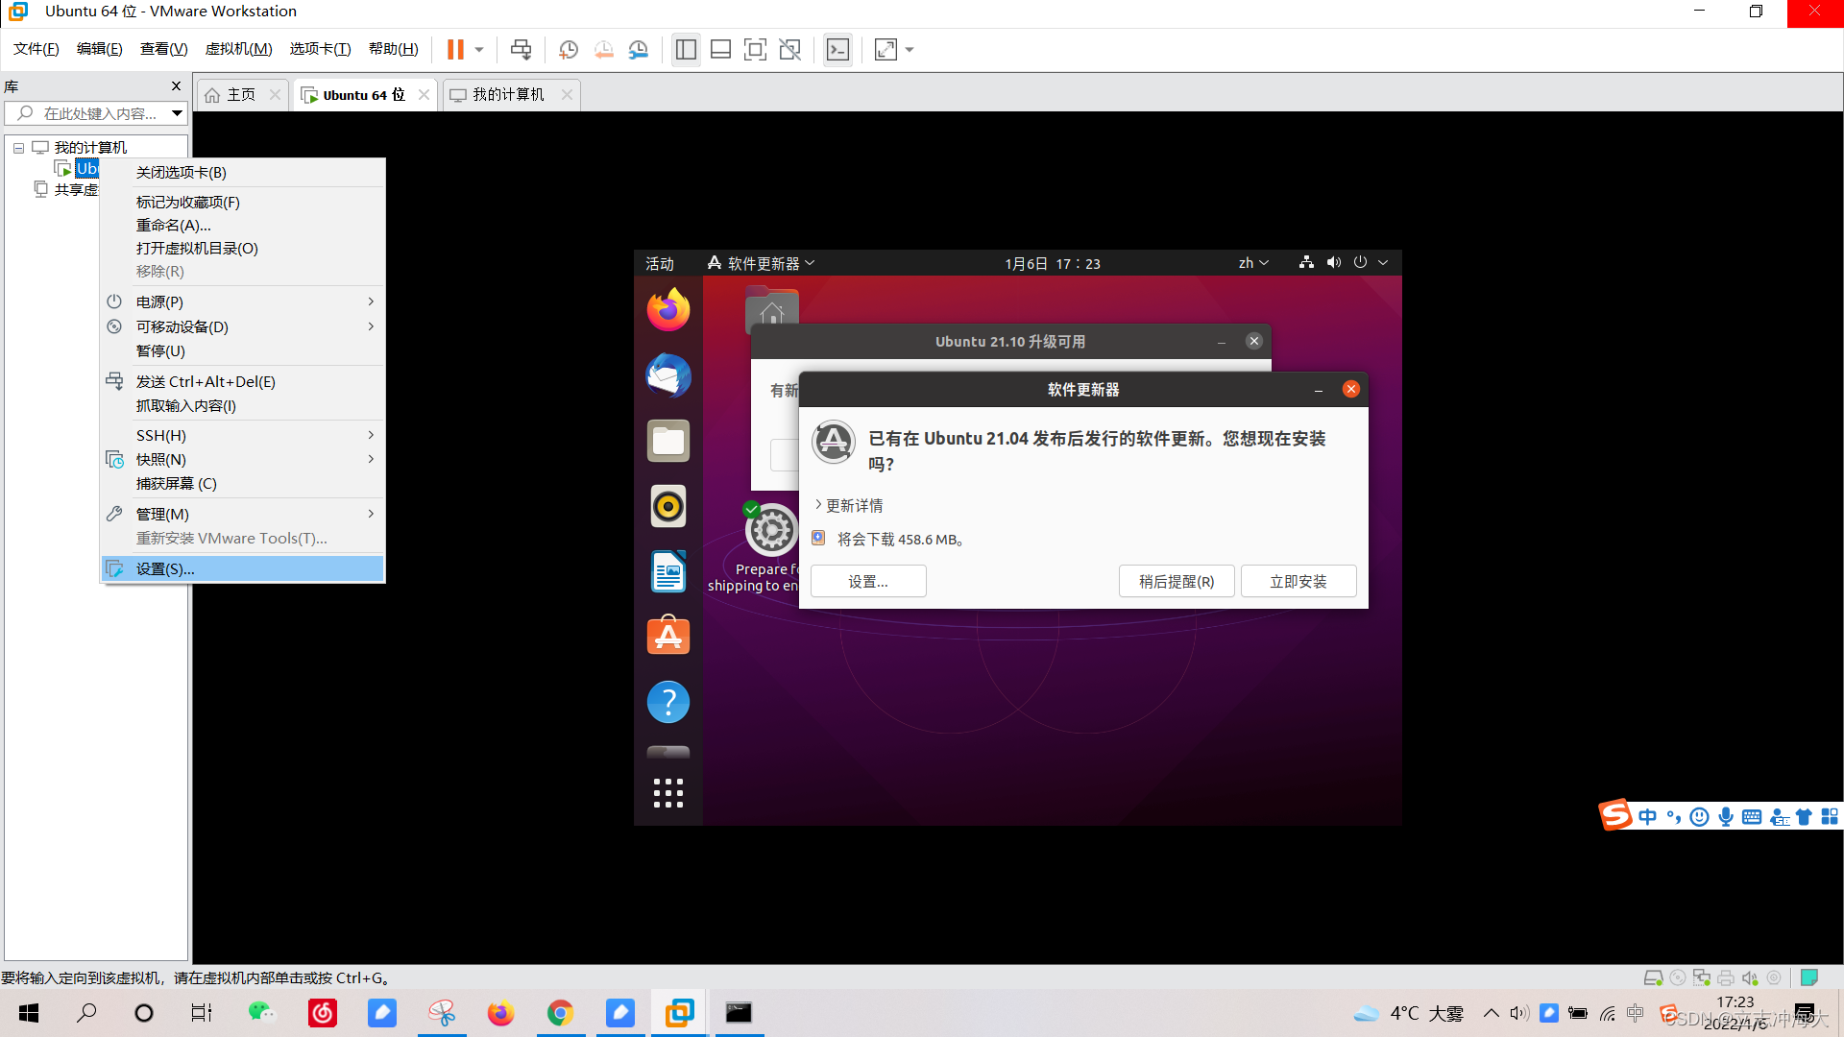Image resolution: width=1844 pixels, height=1037 pixels.
Task: Toggle unity mode icon in the toolbar
Action: (789, 49)
